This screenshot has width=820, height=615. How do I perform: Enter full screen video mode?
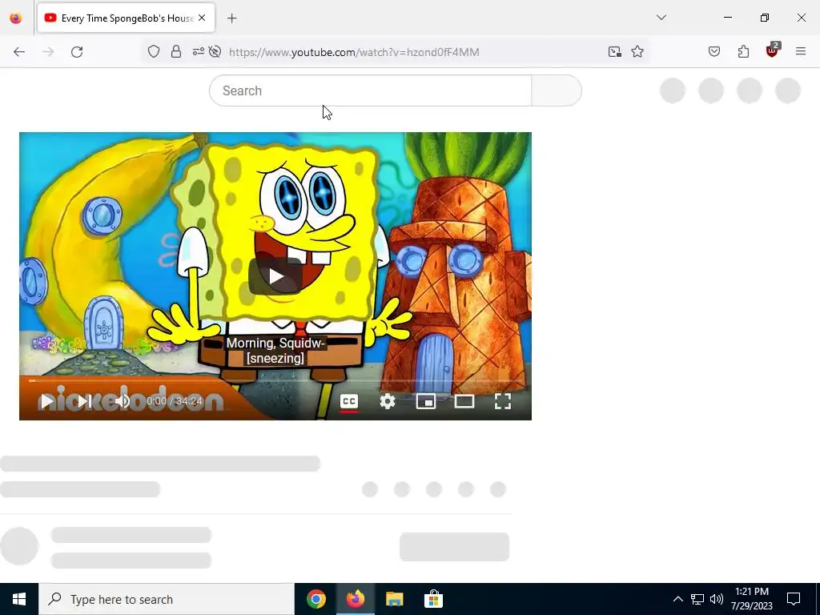coord(503,401)
